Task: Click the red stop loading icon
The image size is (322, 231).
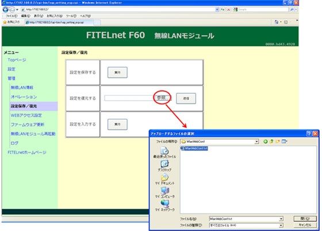Action: (228, 9)
